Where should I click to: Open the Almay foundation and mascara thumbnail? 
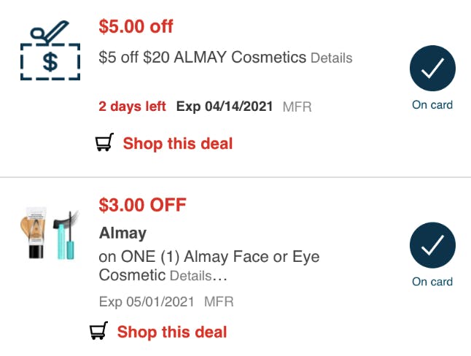tap(49, 235)
